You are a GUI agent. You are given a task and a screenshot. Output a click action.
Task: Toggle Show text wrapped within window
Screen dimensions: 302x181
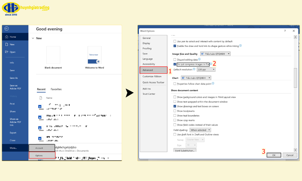click(175, 102)
